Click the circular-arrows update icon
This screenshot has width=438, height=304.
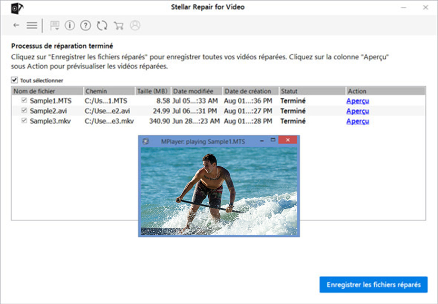point(102,25)
